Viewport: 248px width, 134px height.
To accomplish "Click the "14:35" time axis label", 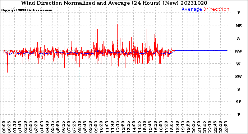I will [139, 127].
